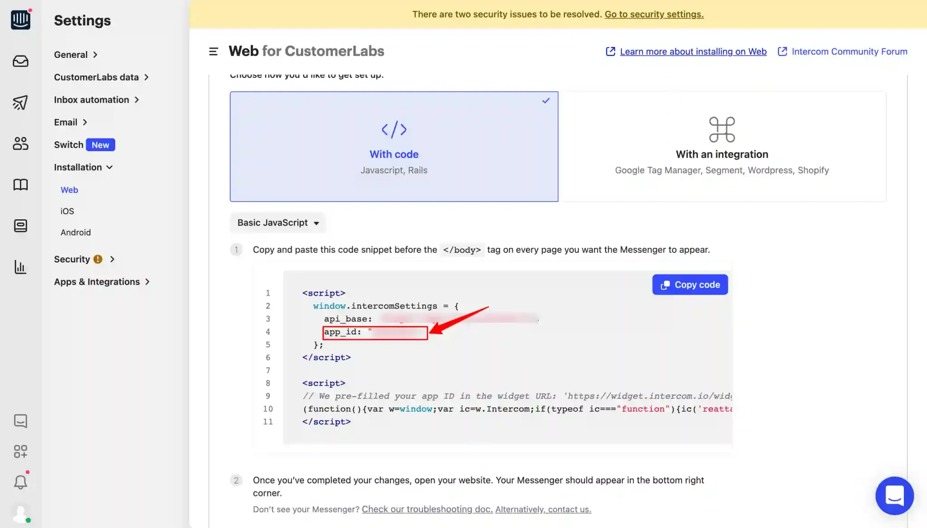Open the Messenger chat icon in sidebar

pyautogui.click(x=20, y=421)
